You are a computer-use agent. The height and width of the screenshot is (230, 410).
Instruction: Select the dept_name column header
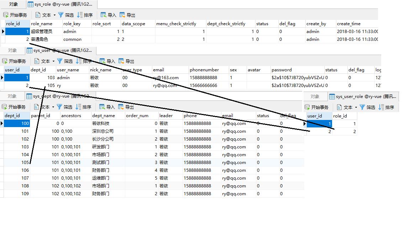(x=108, y=116)
